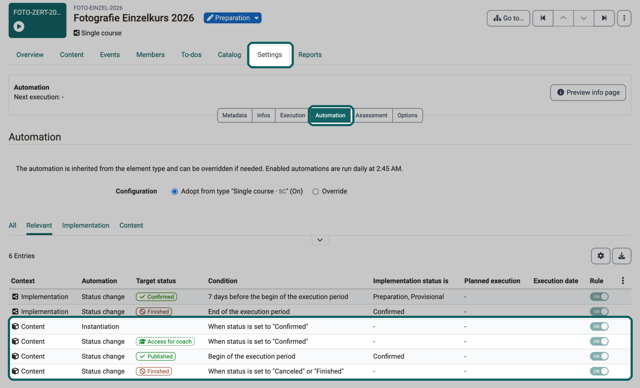Sort by the Condition column header

pos(223,281)
